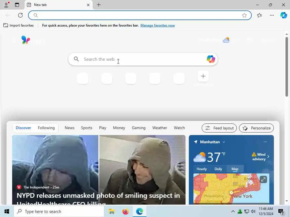Click the Search the web box

(143, 59)
